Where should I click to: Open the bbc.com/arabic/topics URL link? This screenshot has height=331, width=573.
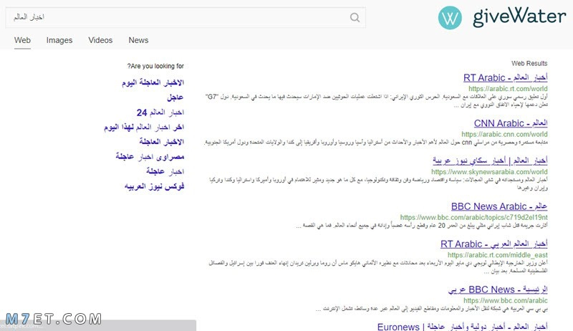click(474, 217)
